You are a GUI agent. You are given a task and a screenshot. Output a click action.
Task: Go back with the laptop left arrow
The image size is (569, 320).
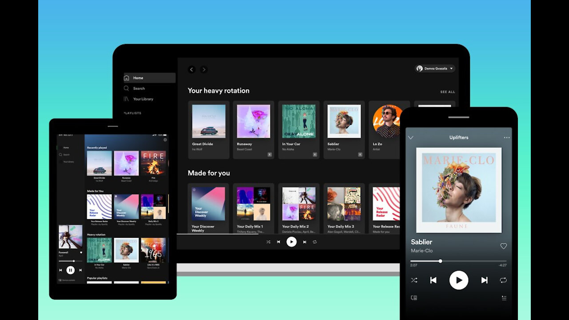tap(192, 69)
